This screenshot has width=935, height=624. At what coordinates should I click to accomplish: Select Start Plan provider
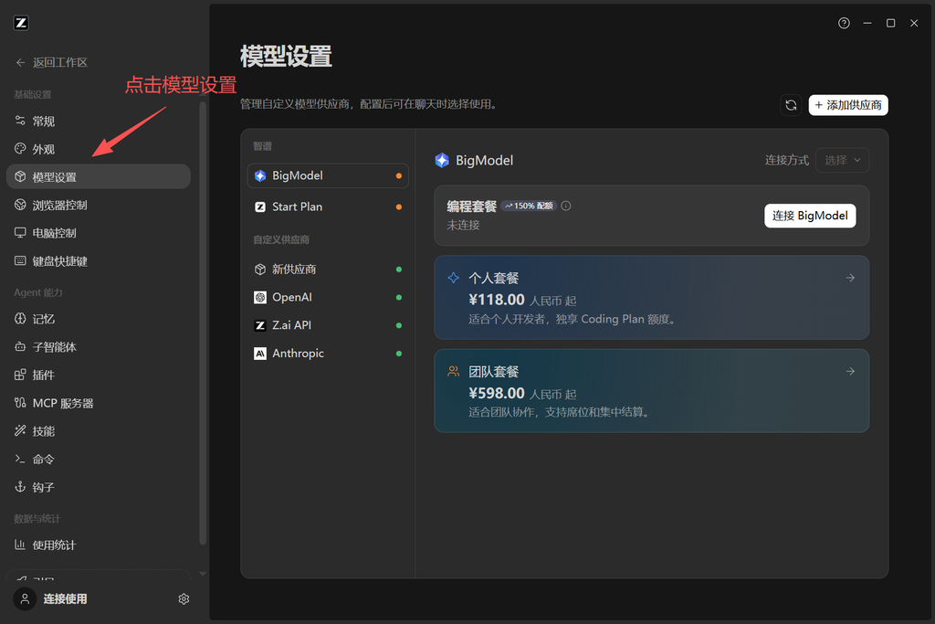(x=328, y=206)
